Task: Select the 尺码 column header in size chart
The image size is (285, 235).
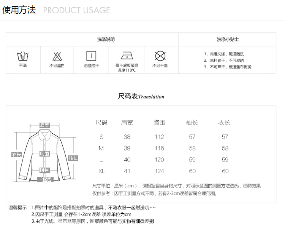Action: coord(101,123)
